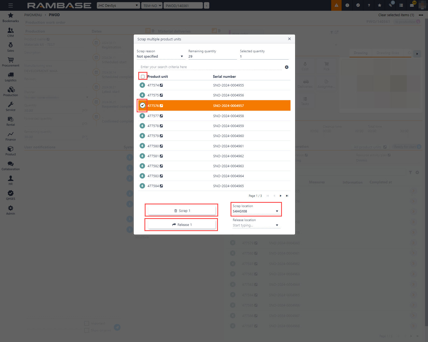Select product unit 477574 status circle

pos(142,85)
